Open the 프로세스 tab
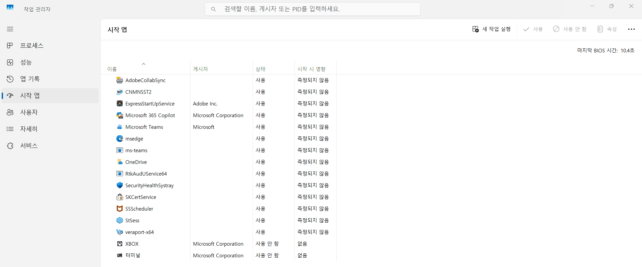Screen dimensions: 642x267 (50, 45)
